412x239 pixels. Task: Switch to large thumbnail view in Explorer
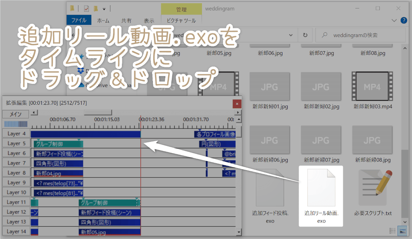point(402,231)
